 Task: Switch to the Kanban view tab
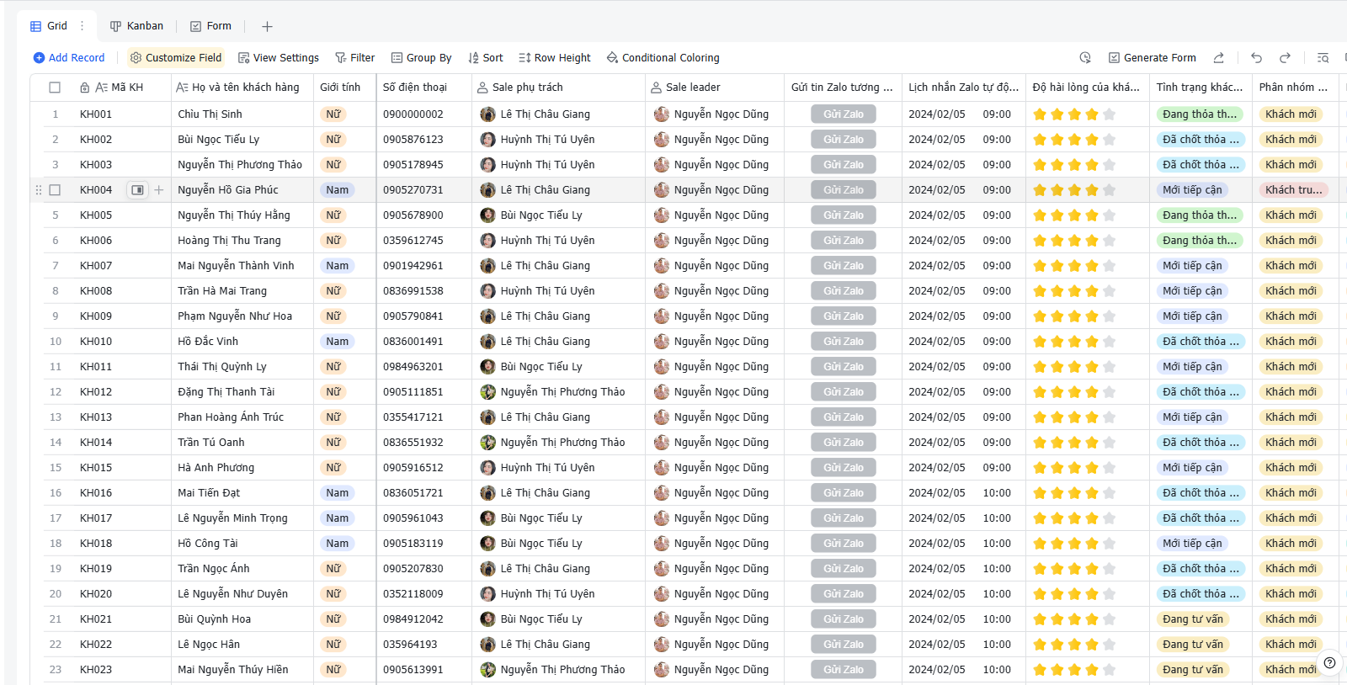[136, 26]
